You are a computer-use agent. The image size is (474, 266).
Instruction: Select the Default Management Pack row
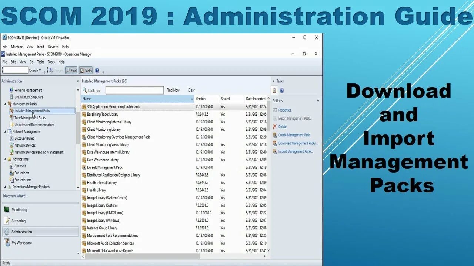coord(174,167)
